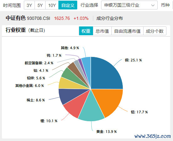This screenshot has height=141, width=173.
Task: Choose the 自定义 custom time range
Action: tap(68, 5)
